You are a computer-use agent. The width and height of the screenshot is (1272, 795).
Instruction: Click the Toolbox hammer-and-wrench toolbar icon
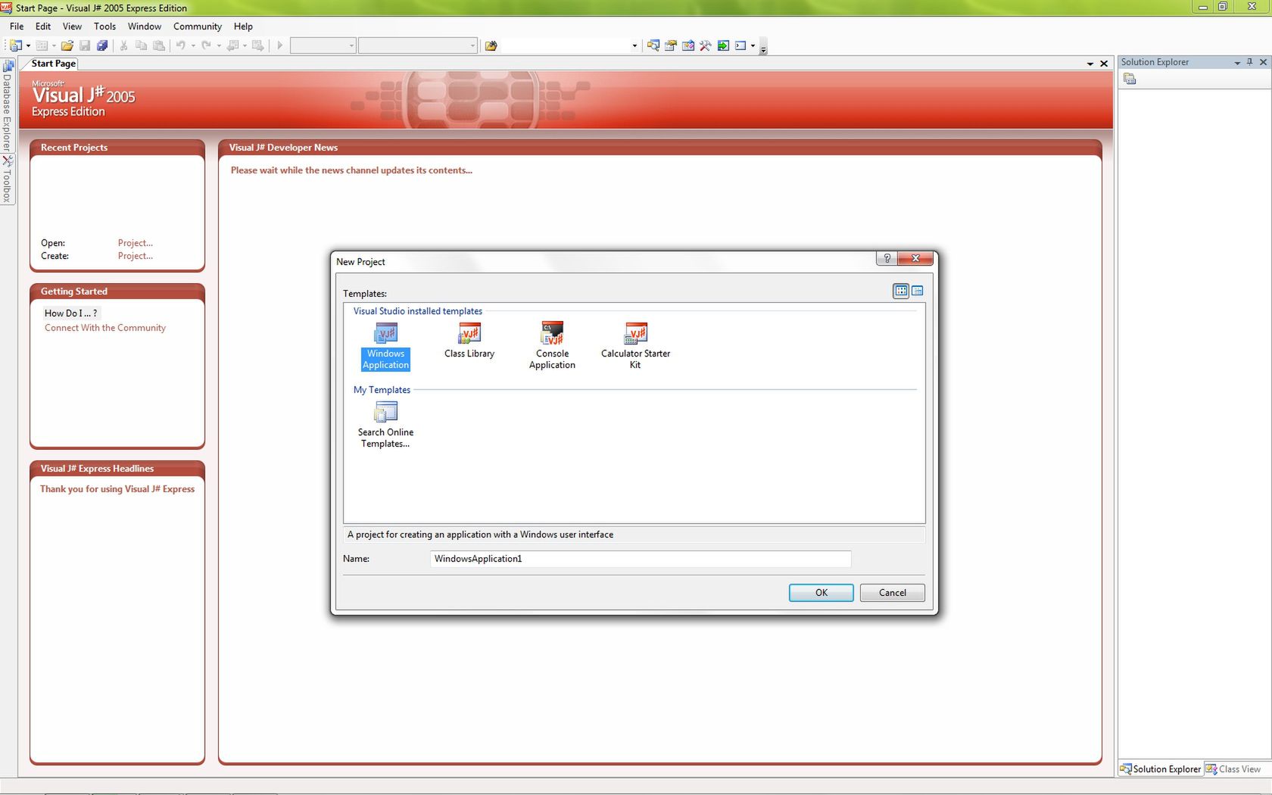pos(706,45)
